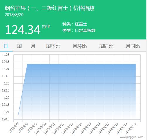
Task: Click the 2018/8/14 date label
Action: coord(76,128)
